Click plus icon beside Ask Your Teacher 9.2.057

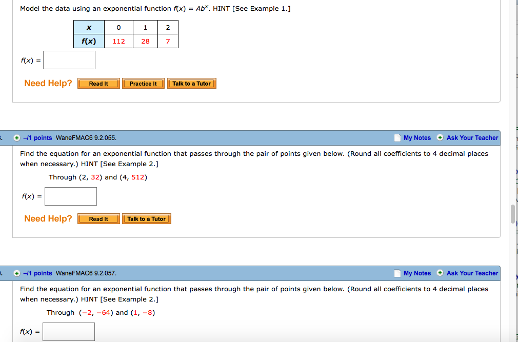440,273
